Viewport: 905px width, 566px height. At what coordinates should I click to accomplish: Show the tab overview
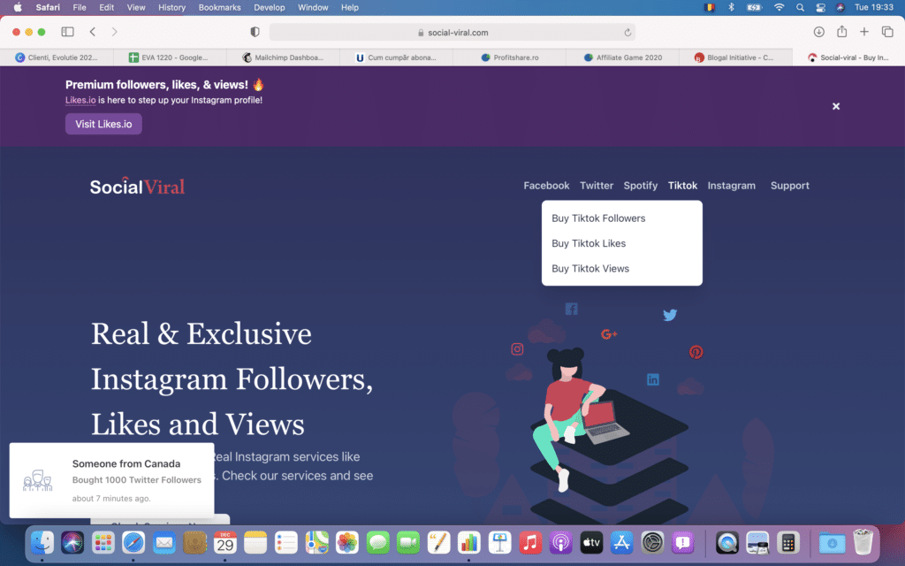coord(887,32)
